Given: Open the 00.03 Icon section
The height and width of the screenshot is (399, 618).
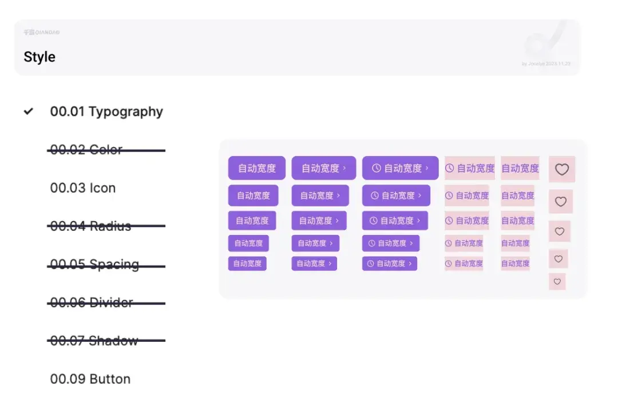Looking at the screenshot, I should tap(83, 188).
